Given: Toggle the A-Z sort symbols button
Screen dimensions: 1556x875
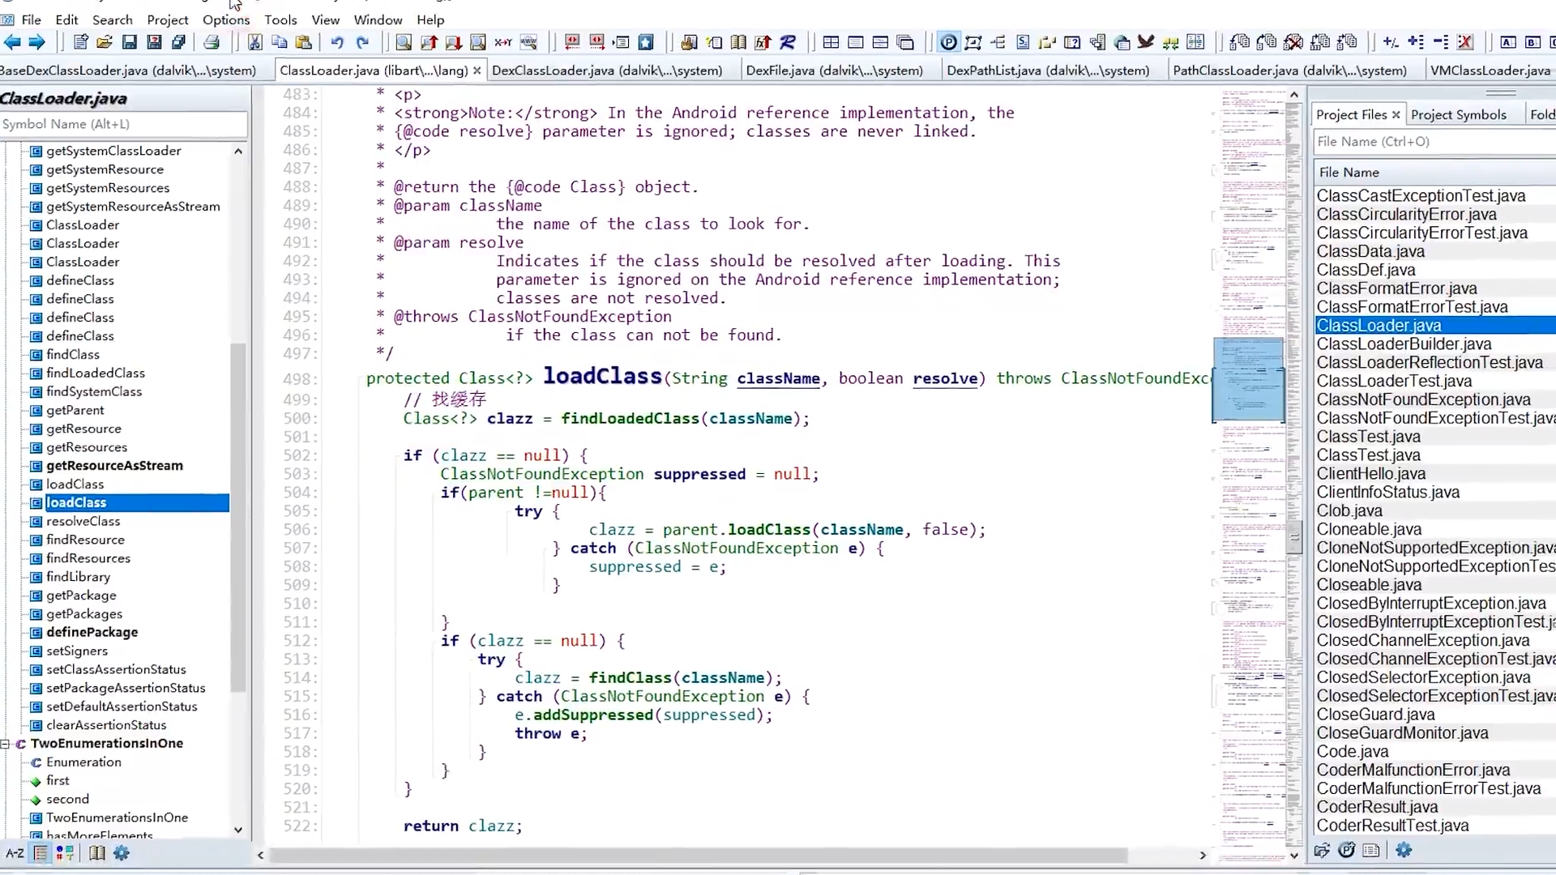Looking at the screenshot, I should [15, 853].
